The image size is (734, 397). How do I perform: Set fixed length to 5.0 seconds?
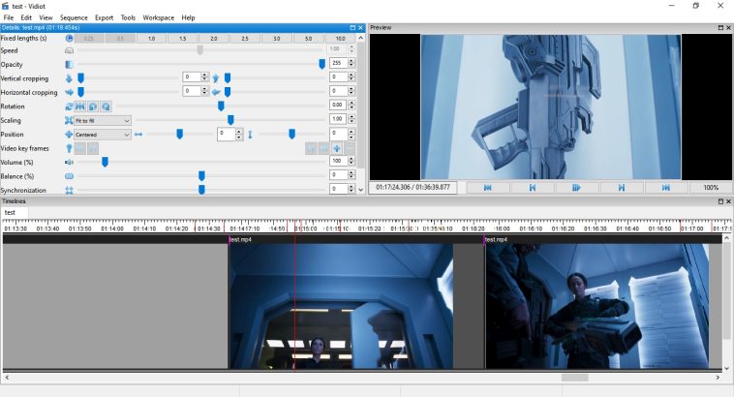click(x=308, y=39)
